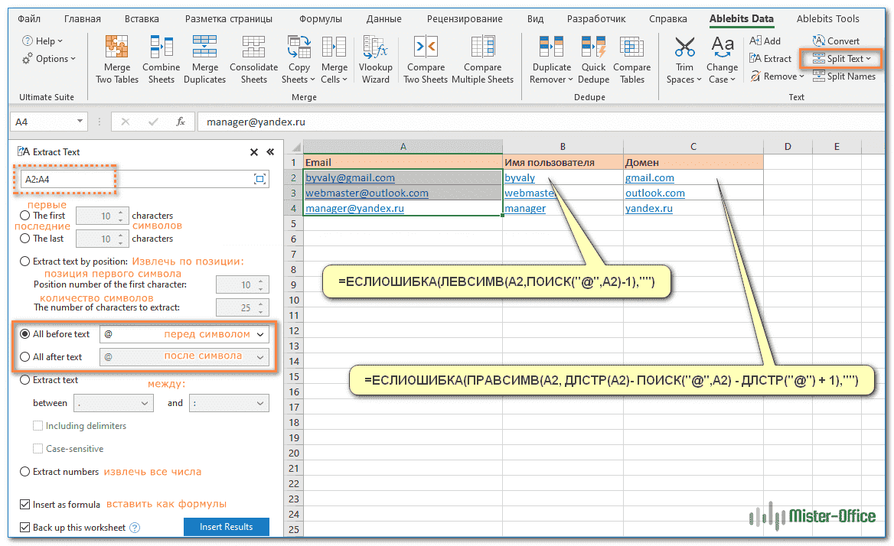This screenshot has height=546, width=894.
Task: Open the Формулы ribbon tab
Action: pyautogui.click(x=321, y=19)
